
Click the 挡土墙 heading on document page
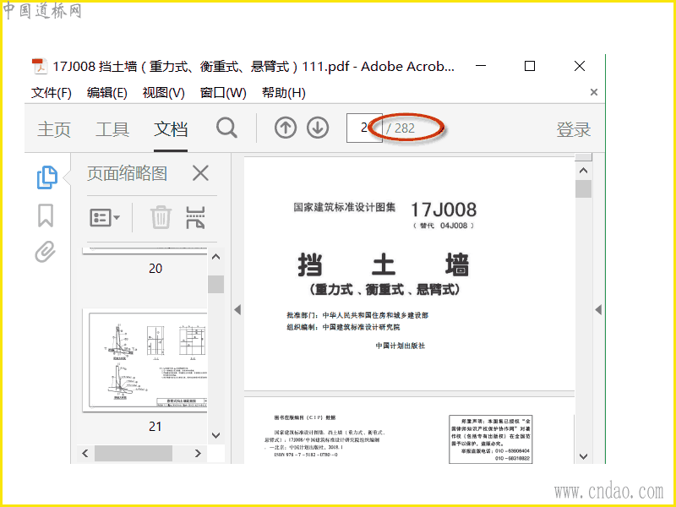pos(384,264)
